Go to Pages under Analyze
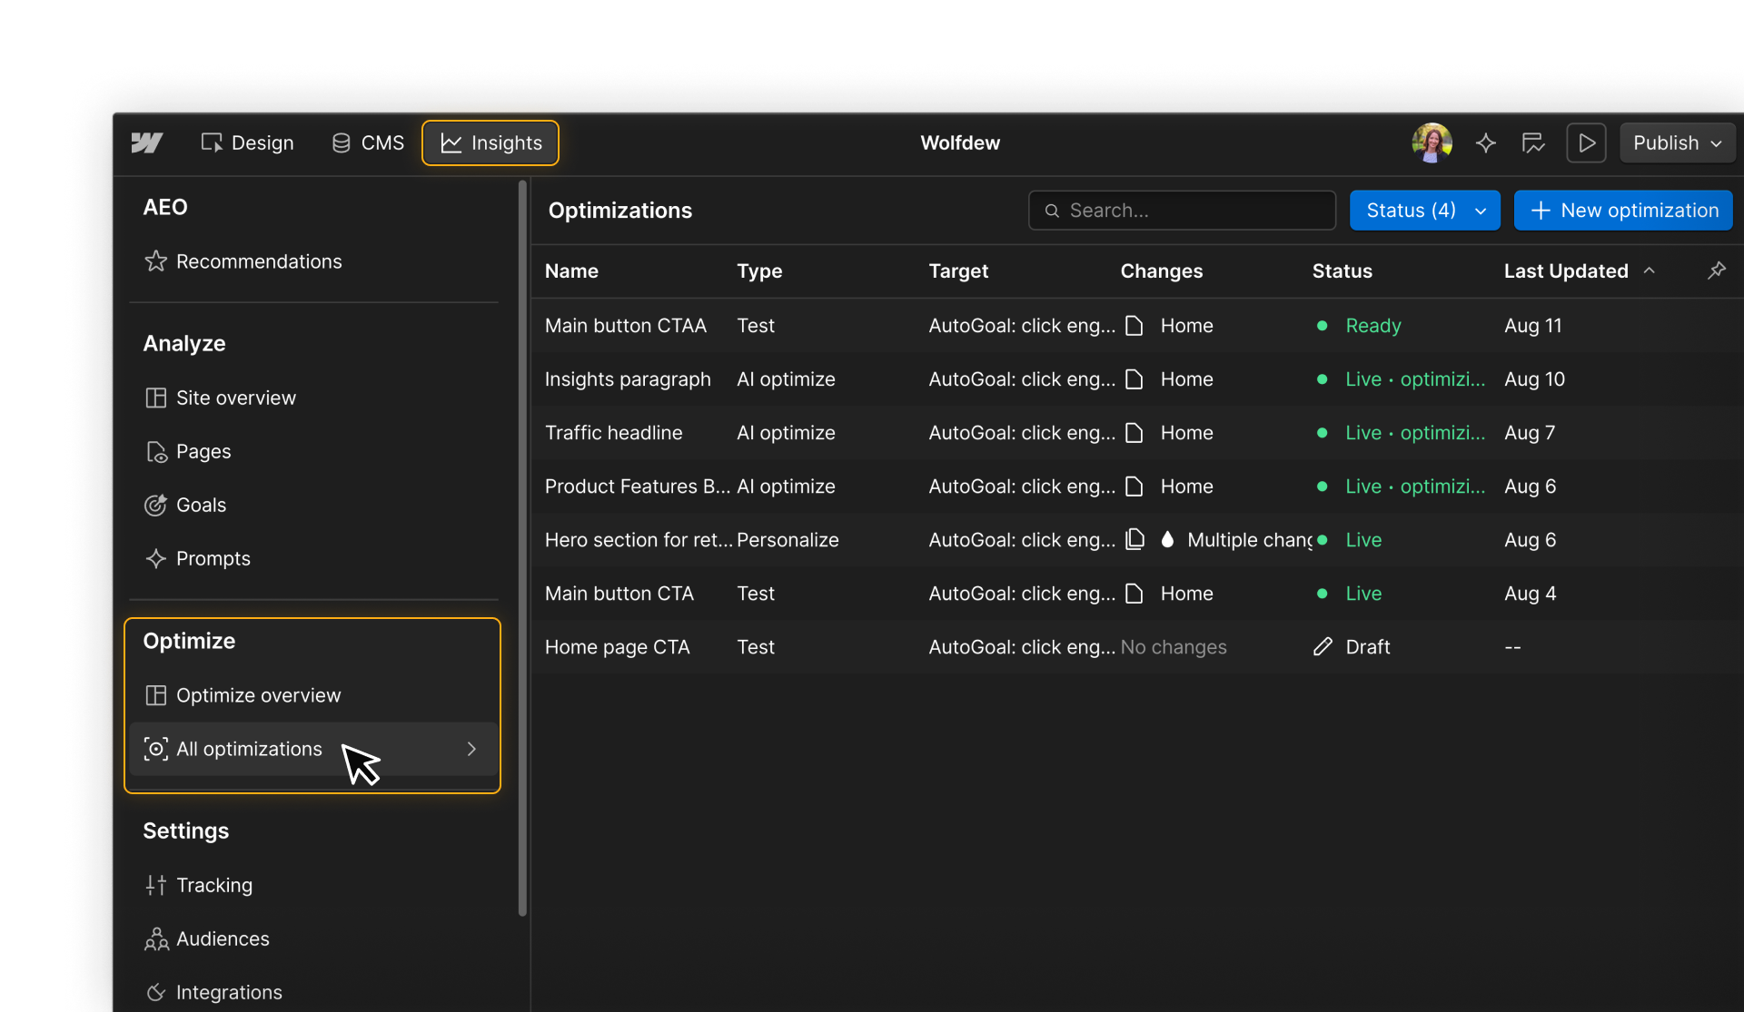The width and height of the screenshot is (1744, 1012). (314, 451)
